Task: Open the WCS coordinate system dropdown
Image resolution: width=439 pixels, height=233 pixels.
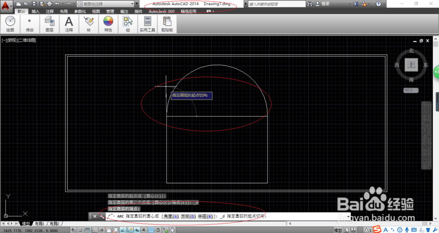Action: (411, 90)
